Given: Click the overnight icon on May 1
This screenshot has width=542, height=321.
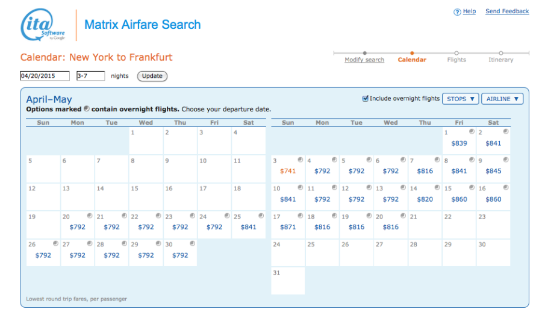Looking at the screenshot, I should [x=472, y=131].
